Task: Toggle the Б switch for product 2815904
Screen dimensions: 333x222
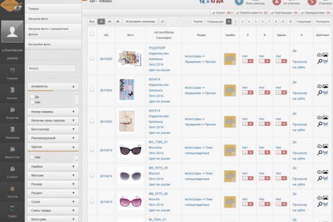Action: [265, 92]
